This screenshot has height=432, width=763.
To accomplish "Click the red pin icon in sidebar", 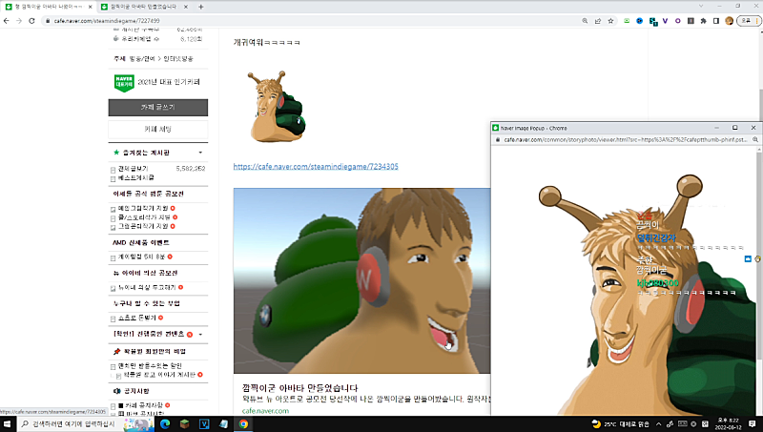I will (x=116, y=351).
